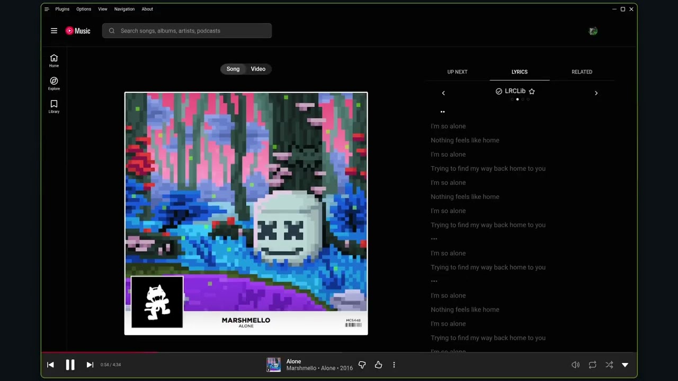The width and height of the screenshot is (678, 381).
Task: Open the View menu
Action: pos(103,9)
